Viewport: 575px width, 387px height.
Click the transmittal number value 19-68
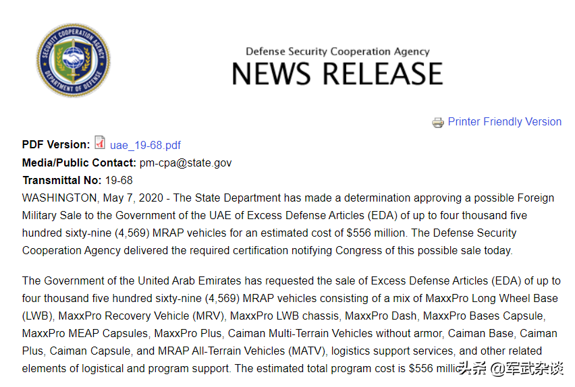pos(119,180)
